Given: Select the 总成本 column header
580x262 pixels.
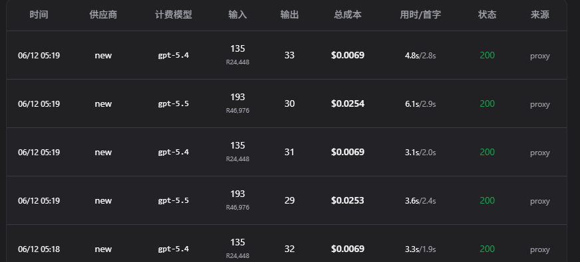Looking at the screenshot, I should tap(348, 15).
